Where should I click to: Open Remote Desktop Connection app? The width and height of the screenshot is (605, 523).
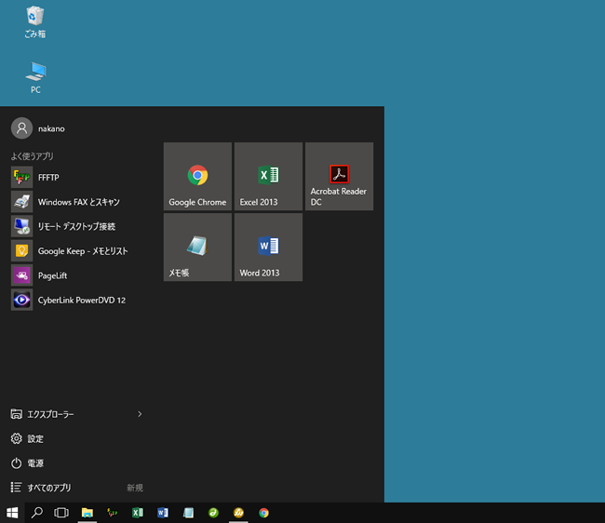coord(76,226)
